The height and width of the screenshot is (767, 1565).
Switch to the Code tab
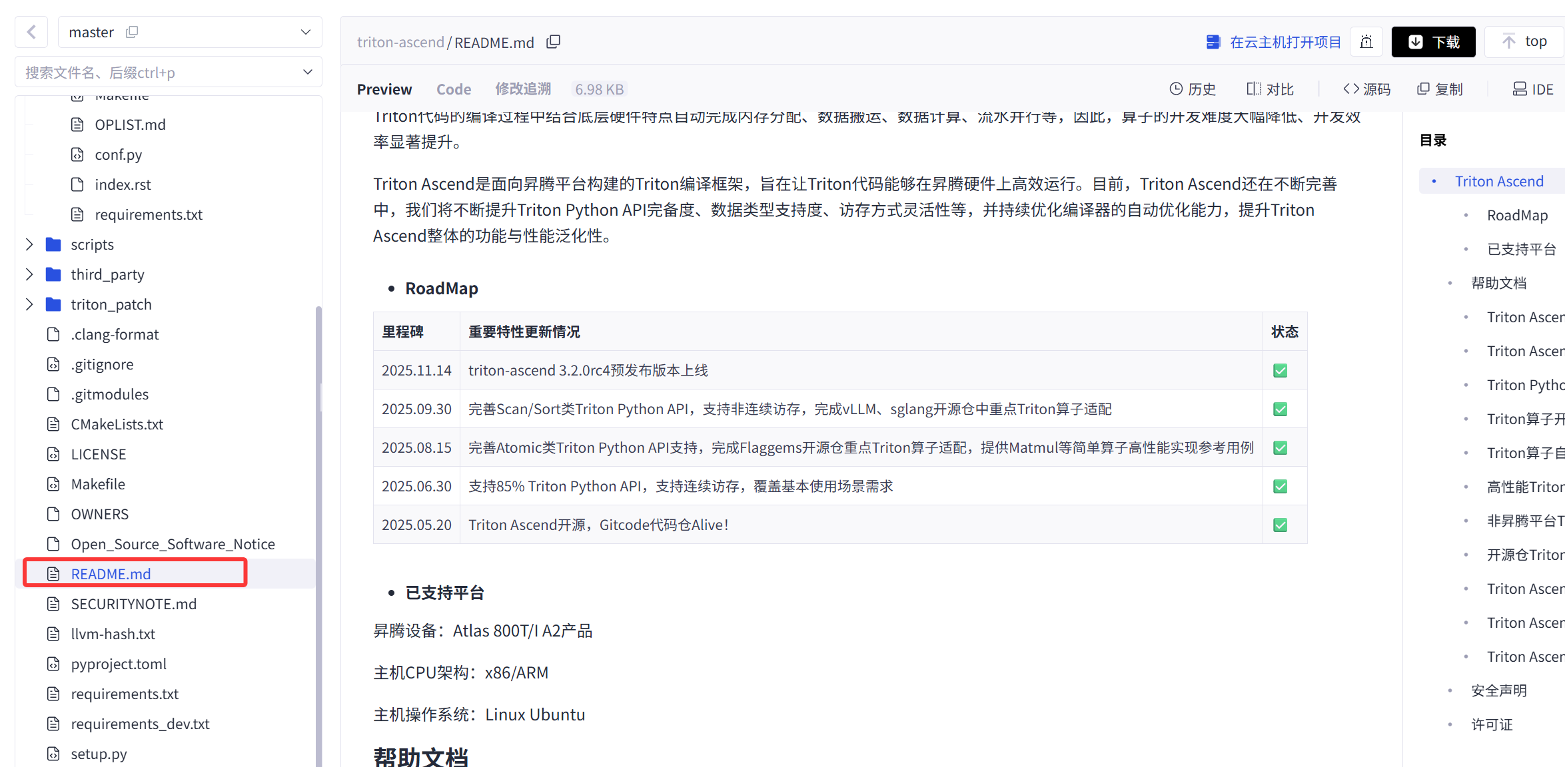click(454, 89)
